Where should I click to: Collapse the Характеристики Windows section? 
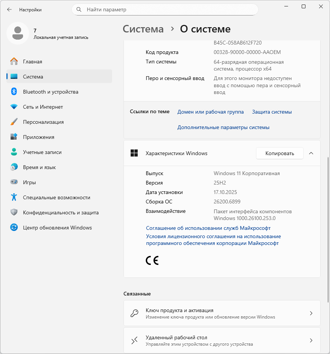[x=311, y=153]
